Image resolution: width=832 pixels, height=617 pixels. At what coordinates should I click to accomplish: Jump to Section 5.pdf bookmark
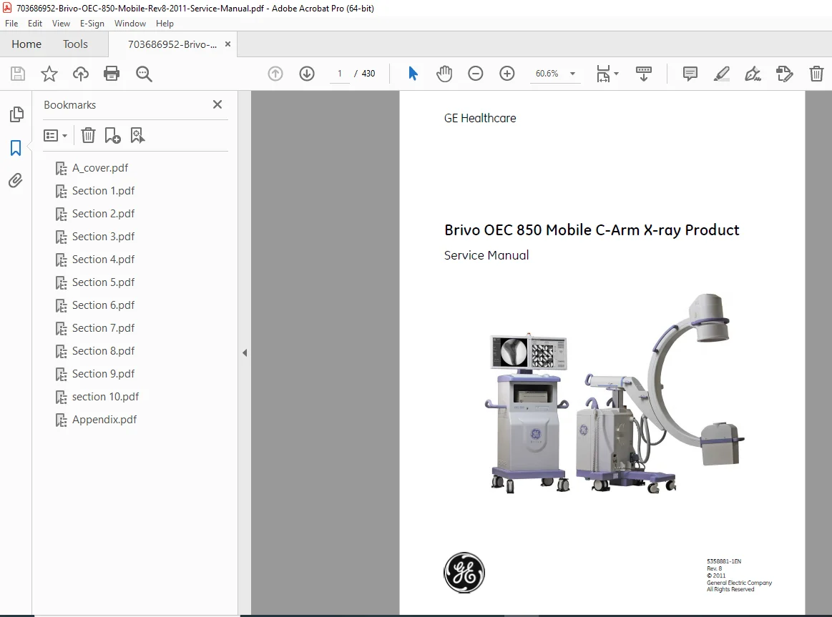click(x=103, y=282)
